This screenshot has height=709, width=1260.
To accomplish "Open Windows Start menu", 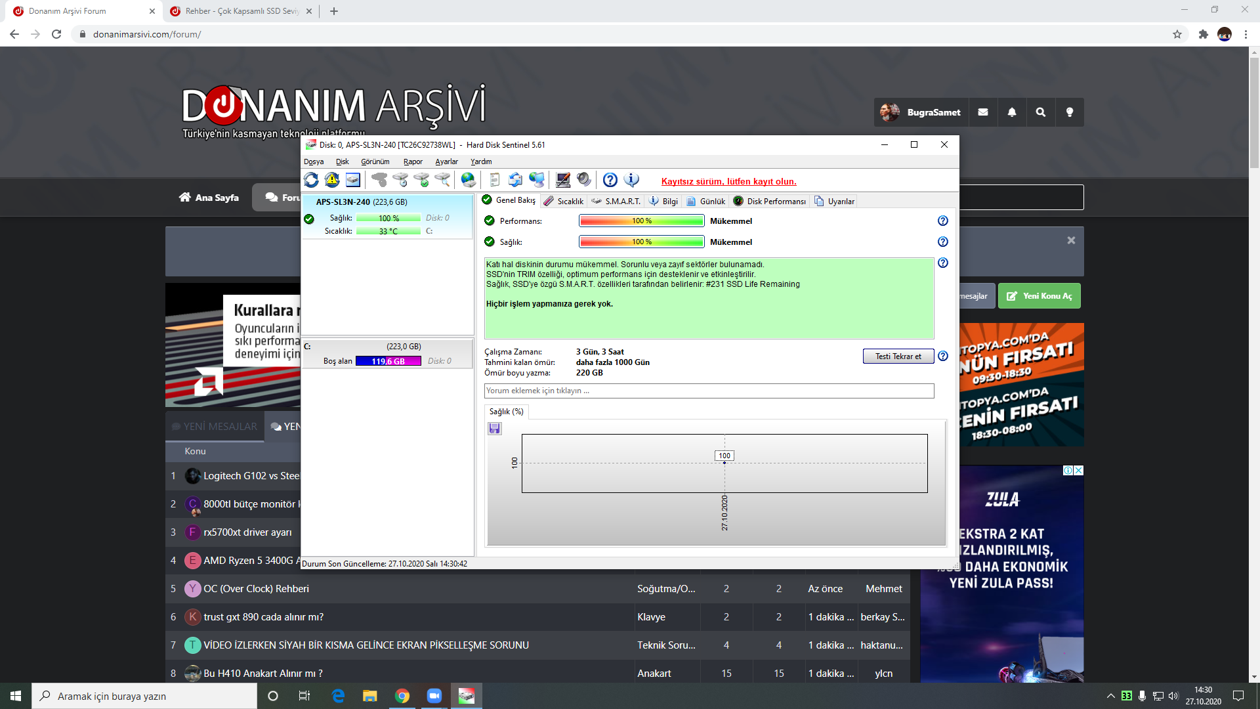I will click(x=16, y=696).
